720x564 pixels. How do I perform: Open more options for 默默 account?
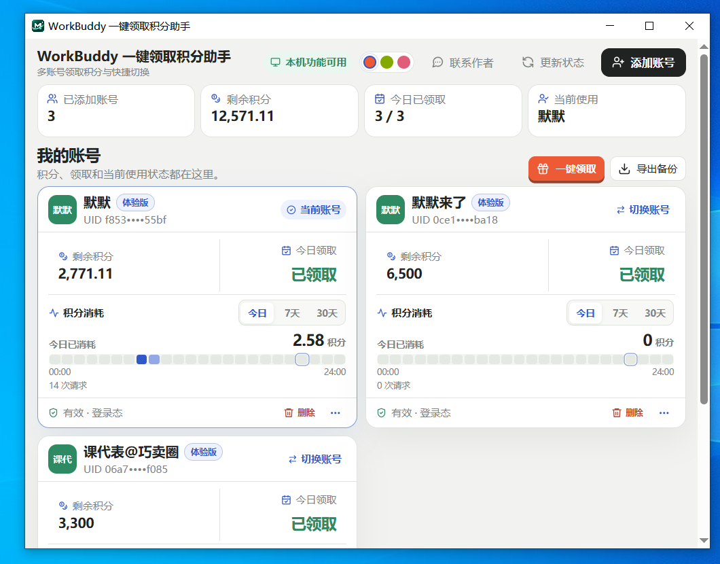click(336, 413)
